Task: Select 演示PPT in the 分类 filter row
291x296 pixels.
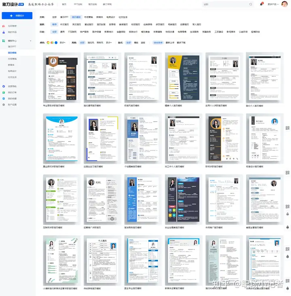Action: [64, 17]
